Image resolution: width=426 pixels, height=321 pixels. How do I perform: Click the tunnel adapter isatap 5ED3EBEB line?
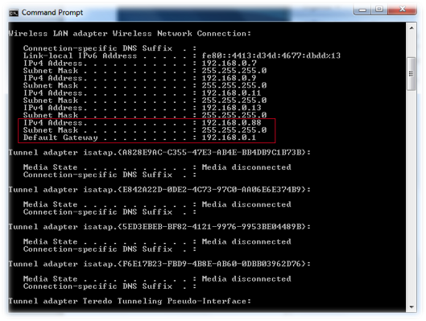[159, 227]
